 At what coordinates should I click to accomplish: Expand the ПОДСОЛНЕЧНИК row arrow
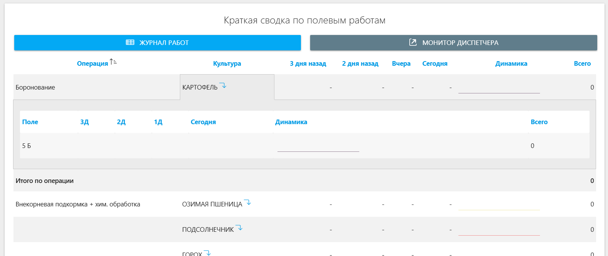pos(239,228)
